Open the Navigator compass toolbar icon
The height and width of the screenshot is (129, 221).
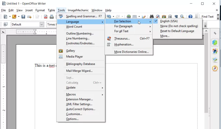pyautogui.click(x=158, y=17)
